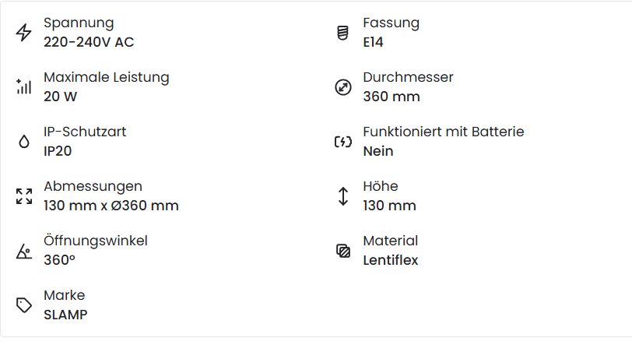Click the battery icon beside Funktioniert mit Batterie
632x345 pixels.
[343, 142]
